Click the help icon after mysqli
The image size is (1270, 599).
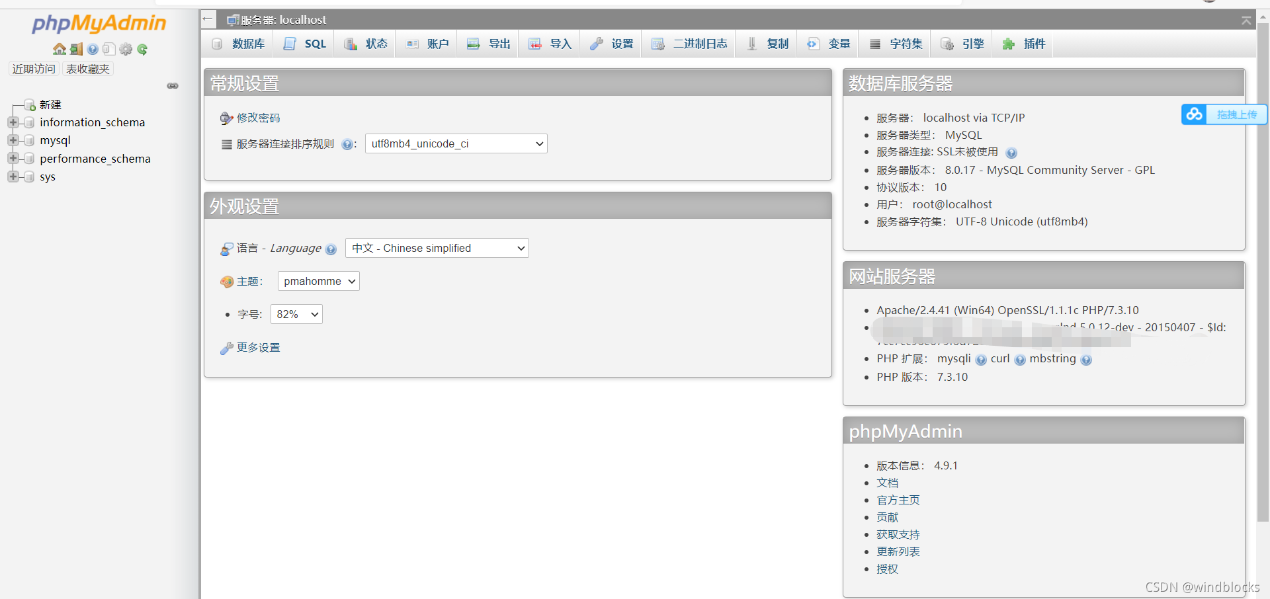coord(981,360)
